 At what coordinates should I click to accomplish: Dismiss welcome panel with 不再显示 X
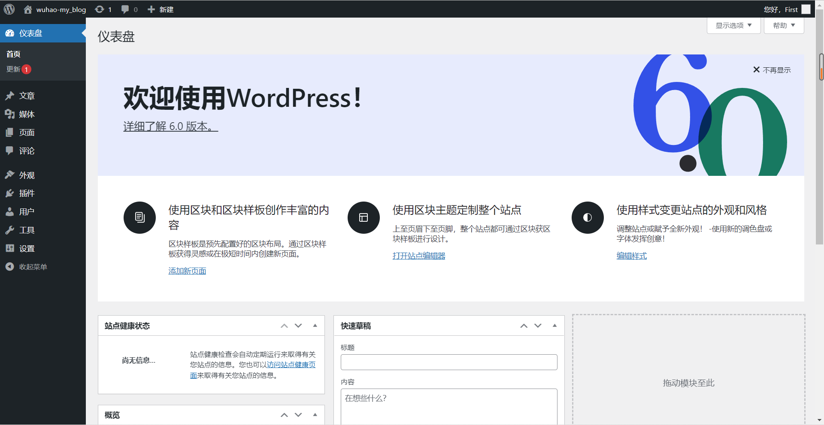(772, 70)
